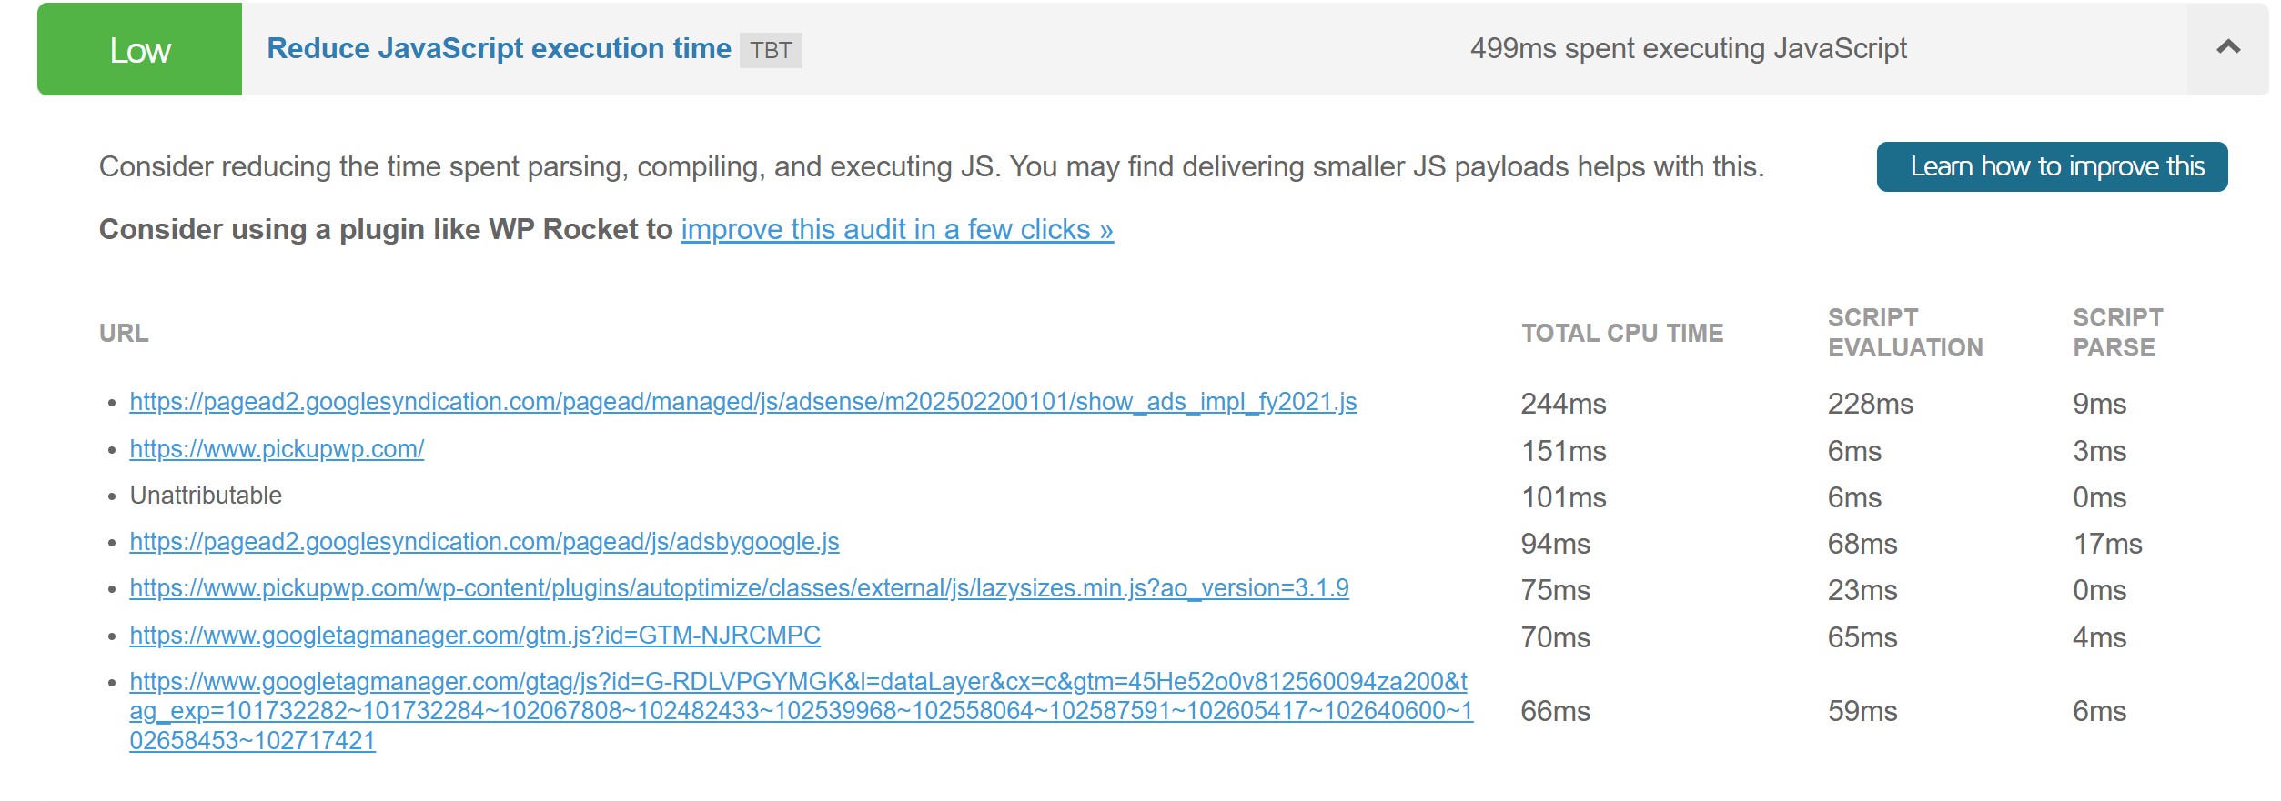Select the Unattributable row text
This screenshot has height=801, width=2281.
[206, 496]
